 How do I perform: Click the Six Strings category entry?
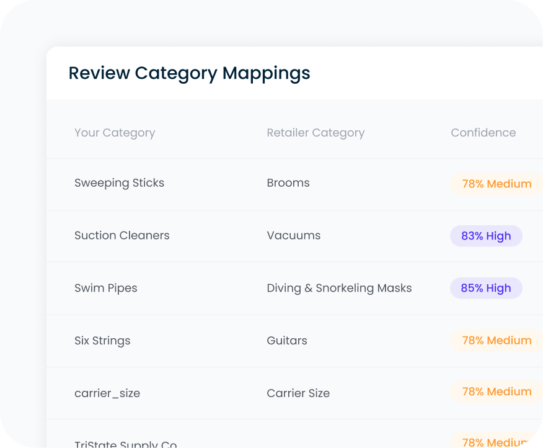tap(102, 340)
